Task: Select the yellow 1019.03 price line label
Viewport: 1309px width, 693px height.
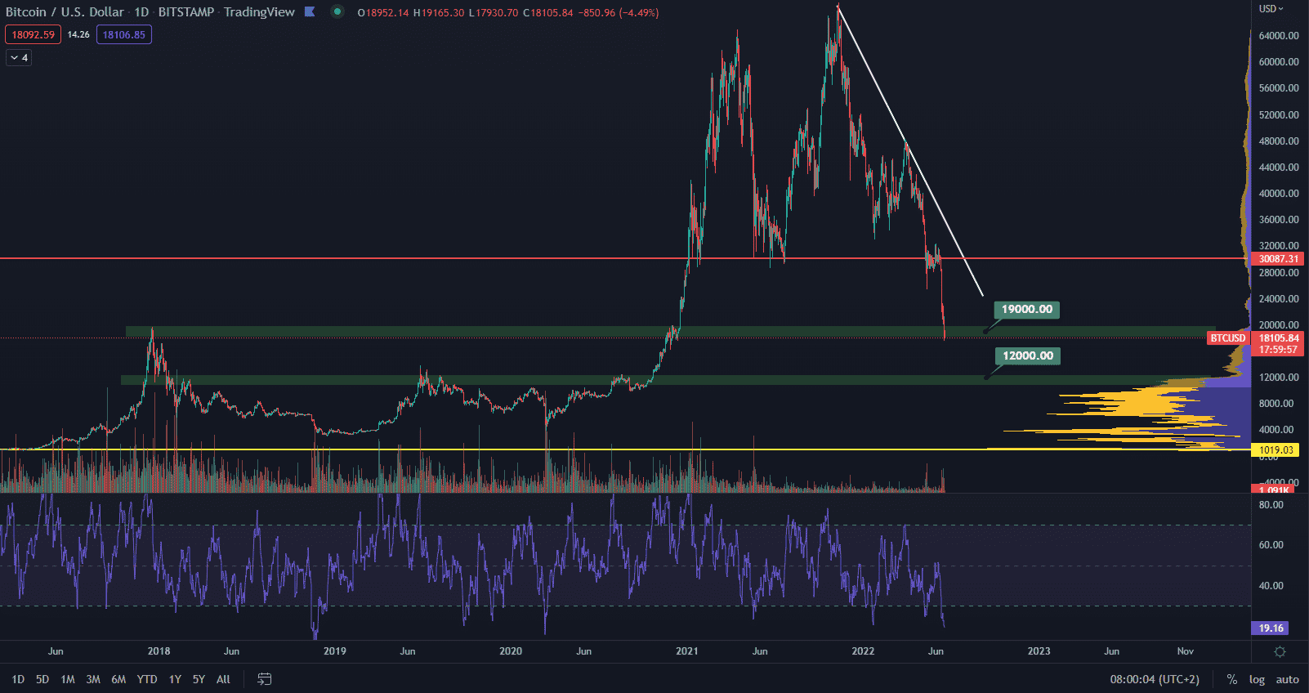Action: pos(1276,450)
